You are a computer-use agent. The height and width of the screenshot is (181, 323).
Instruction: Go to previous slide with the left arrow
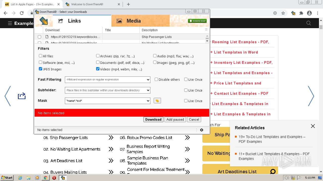tap(8, 96)
